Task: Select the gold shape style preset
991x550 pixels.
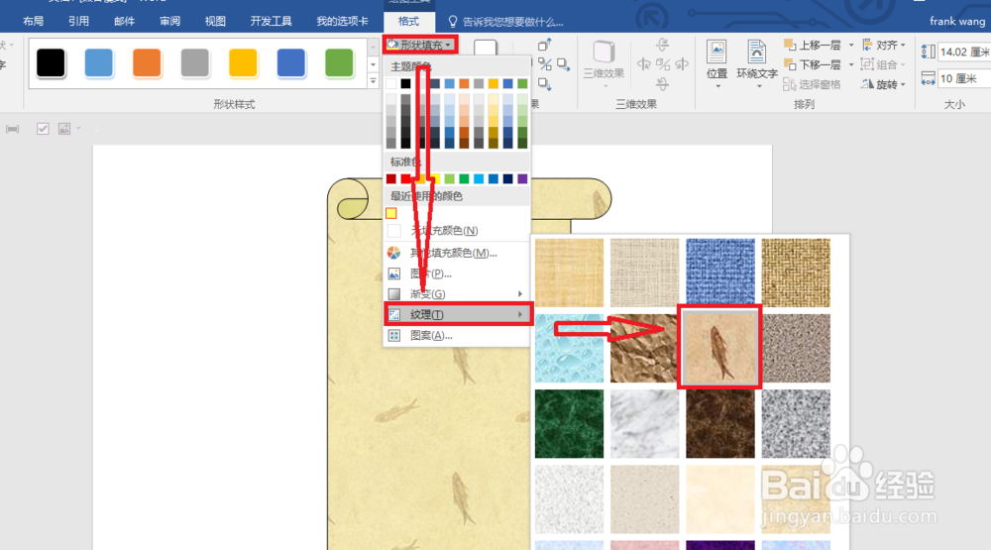Action: pos(243,62)
